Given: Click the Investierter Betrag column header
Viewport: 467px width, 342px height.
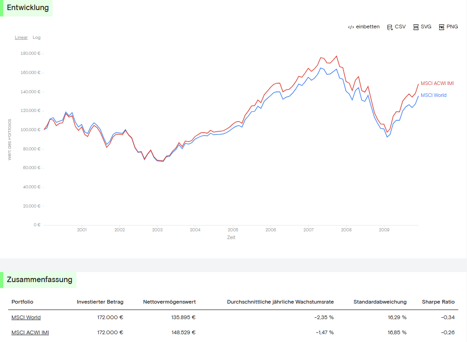Looking at the screenshot, I should tap(100, 302).
